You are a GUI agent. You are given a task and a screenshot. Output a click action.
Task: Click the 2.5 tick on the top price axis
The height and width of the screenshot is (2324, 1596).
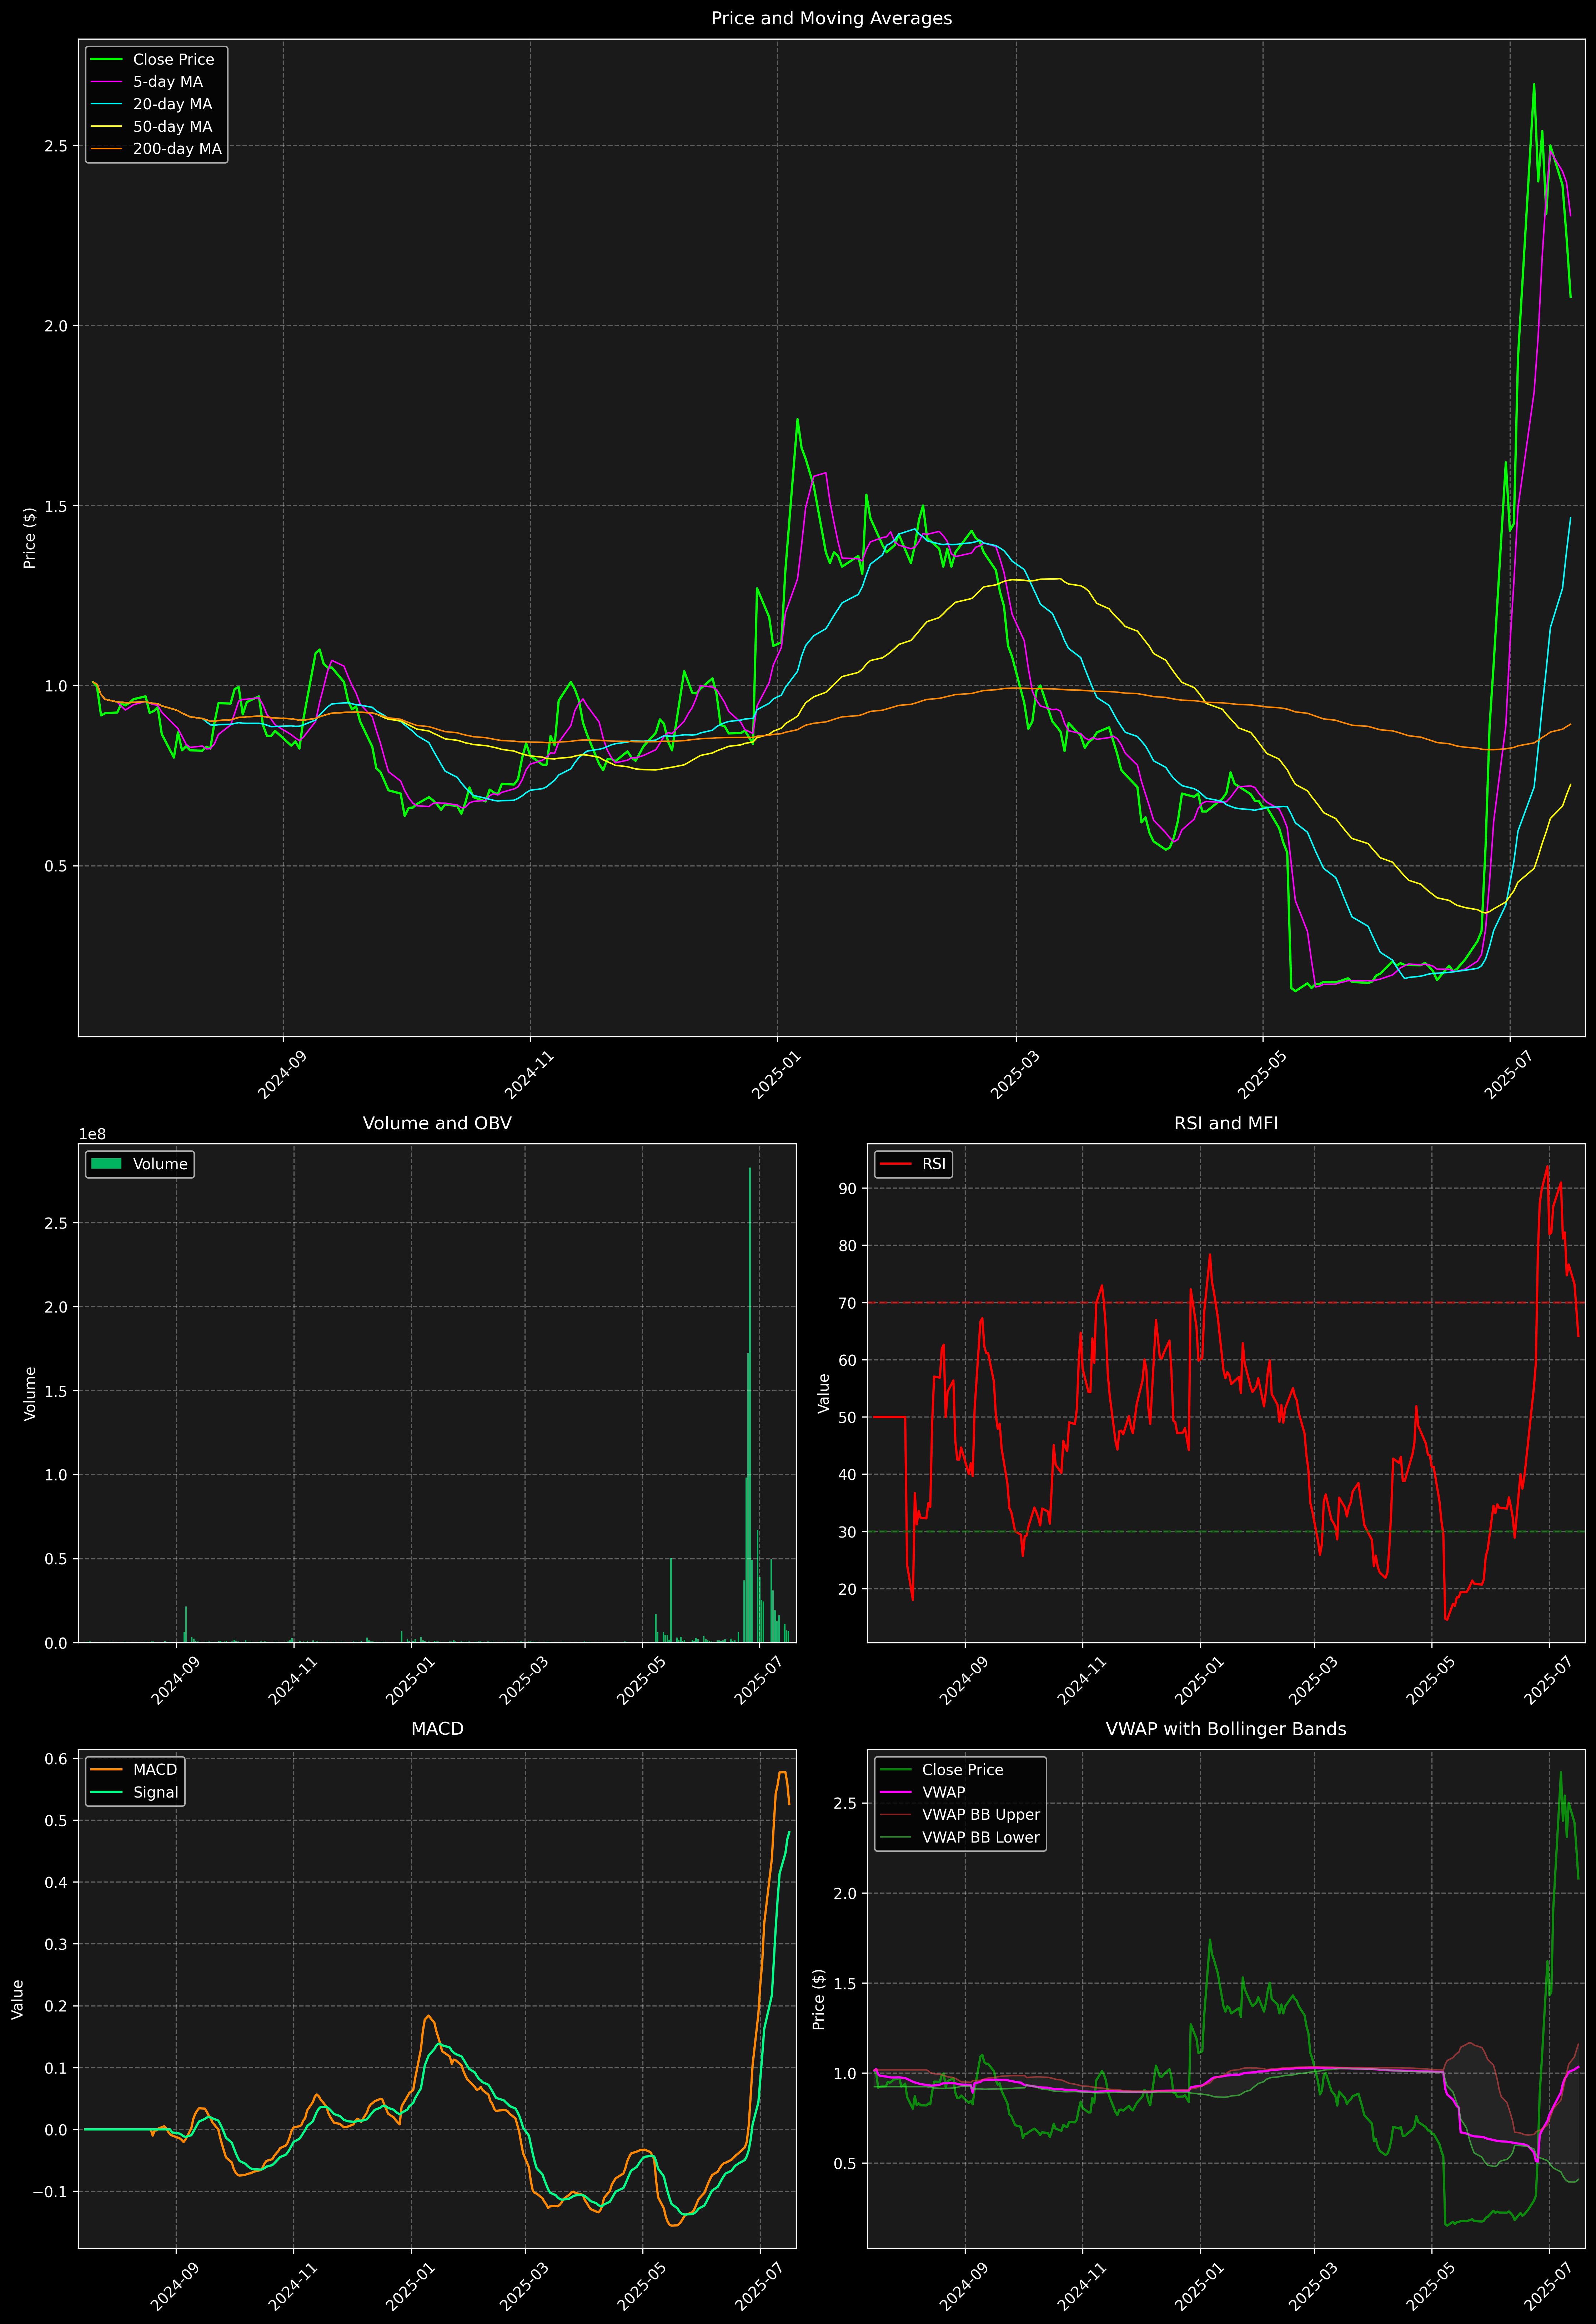click(56, 146)
